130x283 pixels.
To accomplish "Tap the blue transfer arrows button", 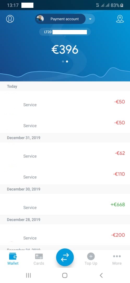I will pyautogui.click(x=65, y=257).
